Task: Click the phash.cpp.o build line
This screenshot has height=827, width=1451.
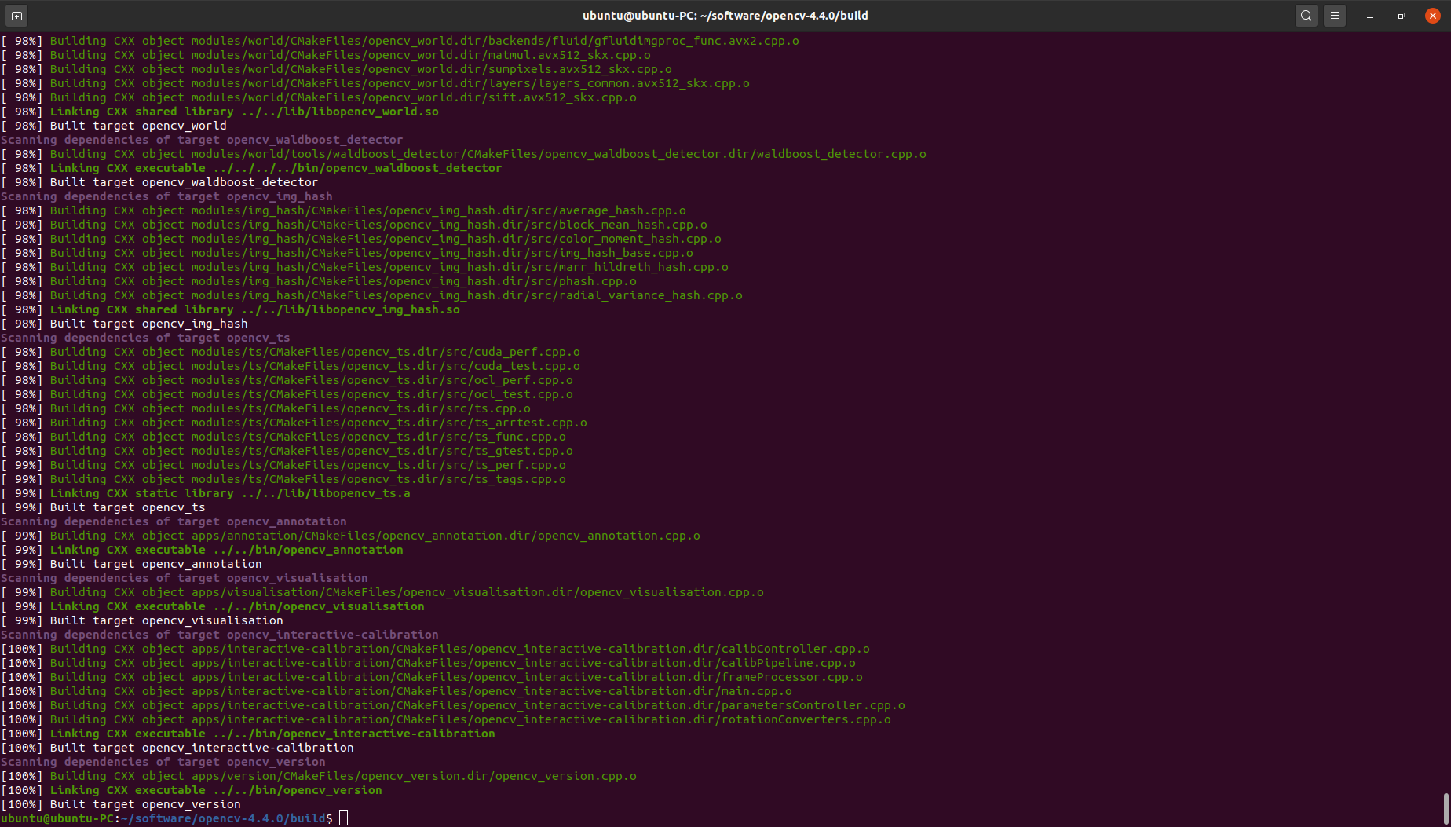Action: [x=319, y=281]
